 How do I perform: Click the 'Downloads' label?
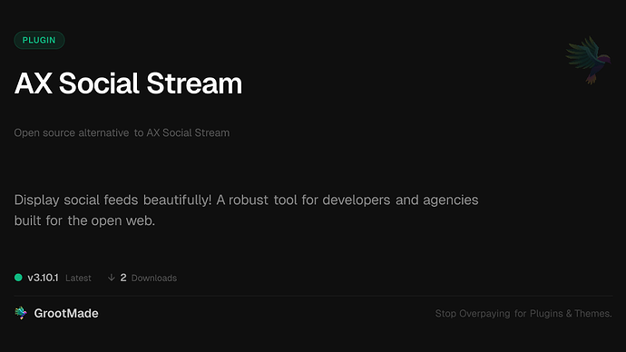(154, 279)
